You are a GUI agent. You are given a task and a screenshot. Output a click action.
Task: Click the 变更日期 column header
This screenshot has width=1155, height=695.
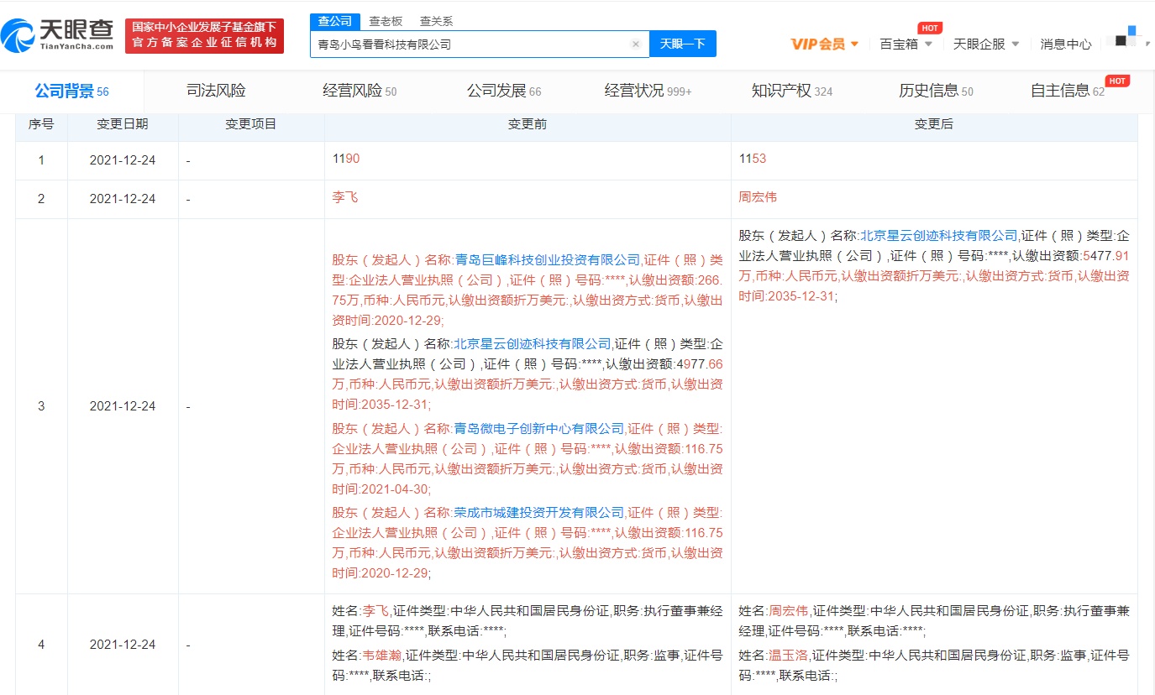pyautogui.click(x=123, y=124)
